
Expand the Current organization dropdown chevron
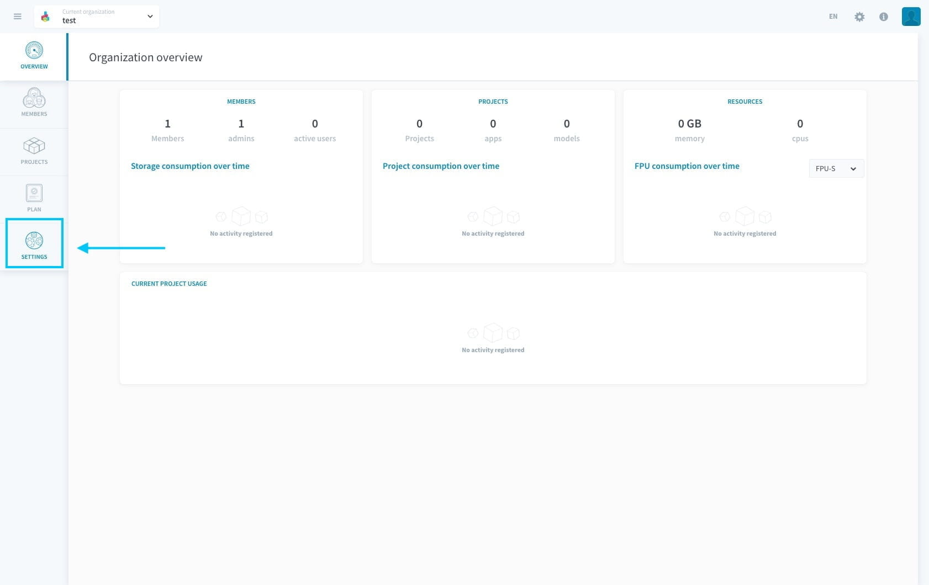[150, 17]
